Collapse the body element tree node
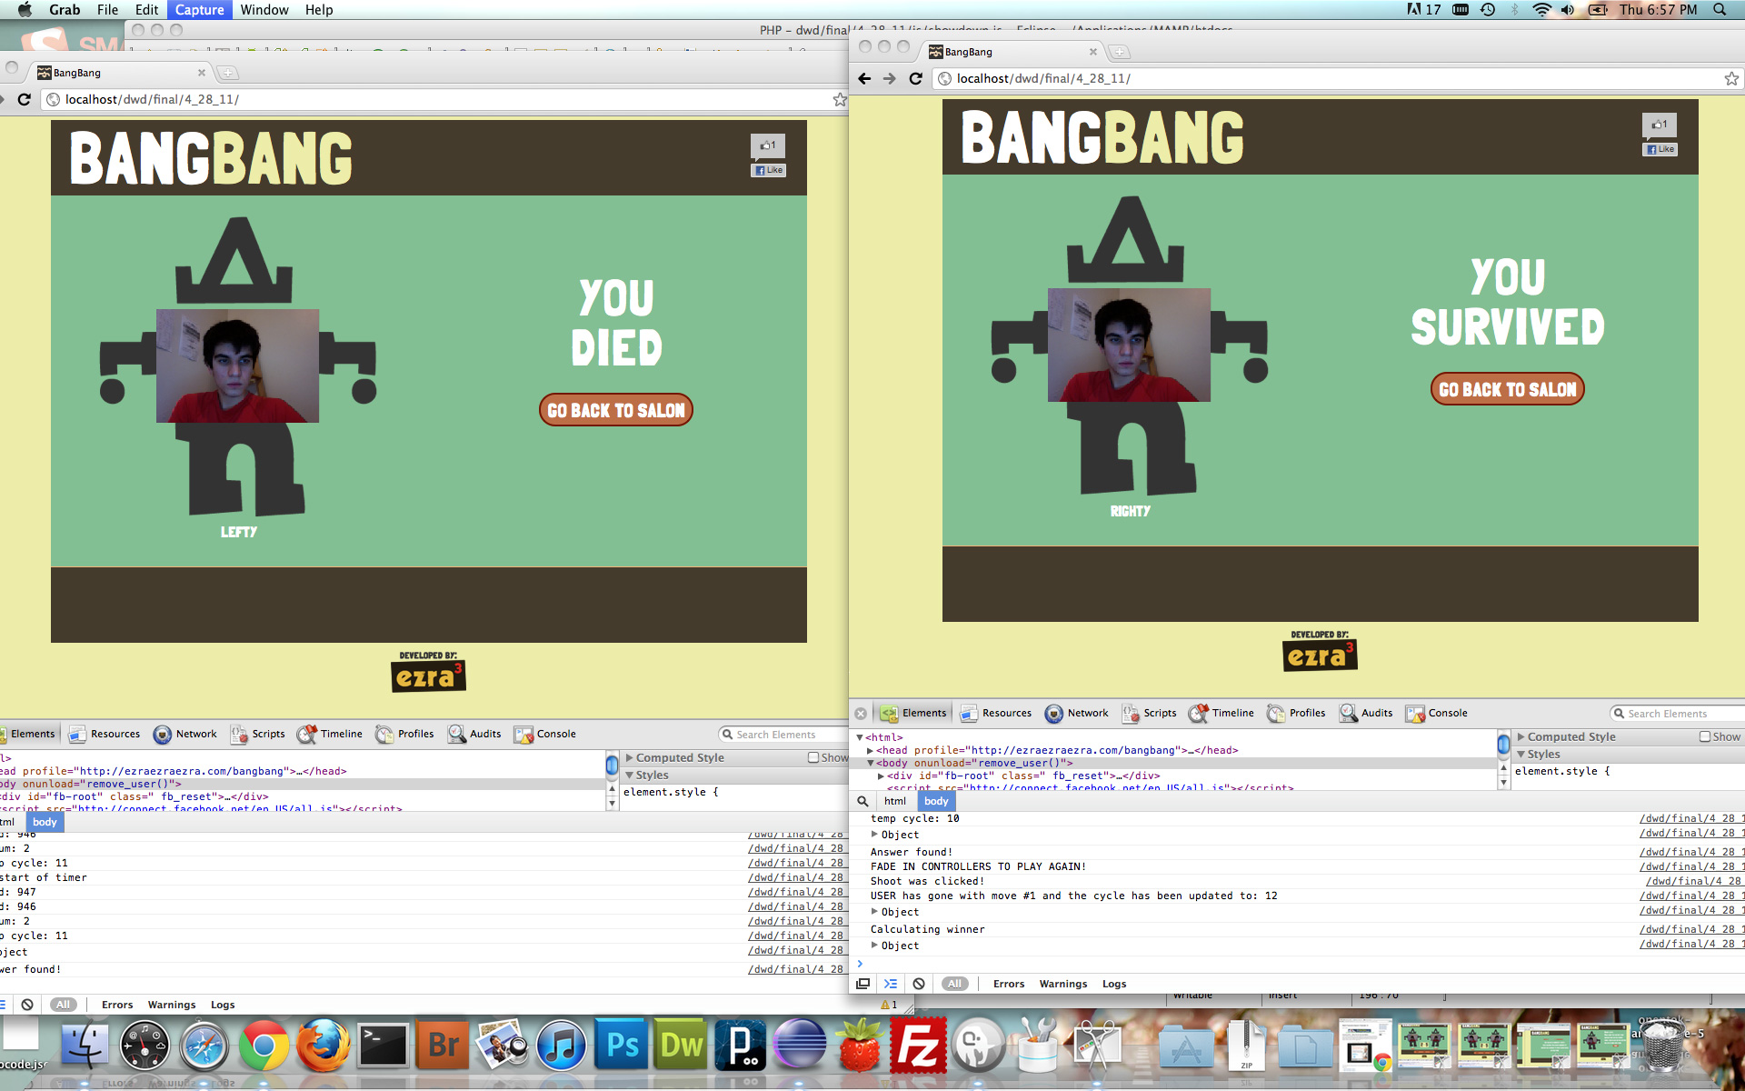The height and width of the screenshot is (1091, 1745). 871,763
